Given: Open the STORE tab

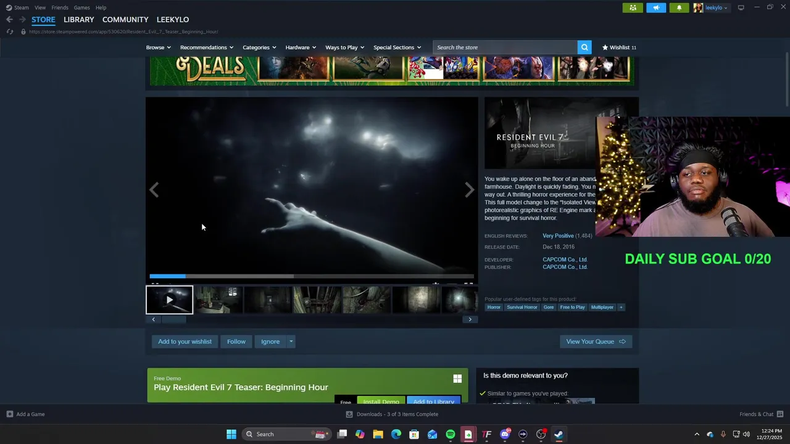Looking at the screenshot, I should (43, 20).
